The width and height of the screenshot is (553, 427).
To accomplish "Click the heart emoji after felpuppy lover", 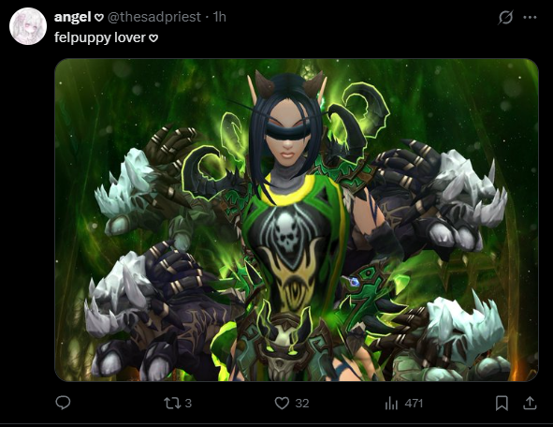I will tap(153, 37).
